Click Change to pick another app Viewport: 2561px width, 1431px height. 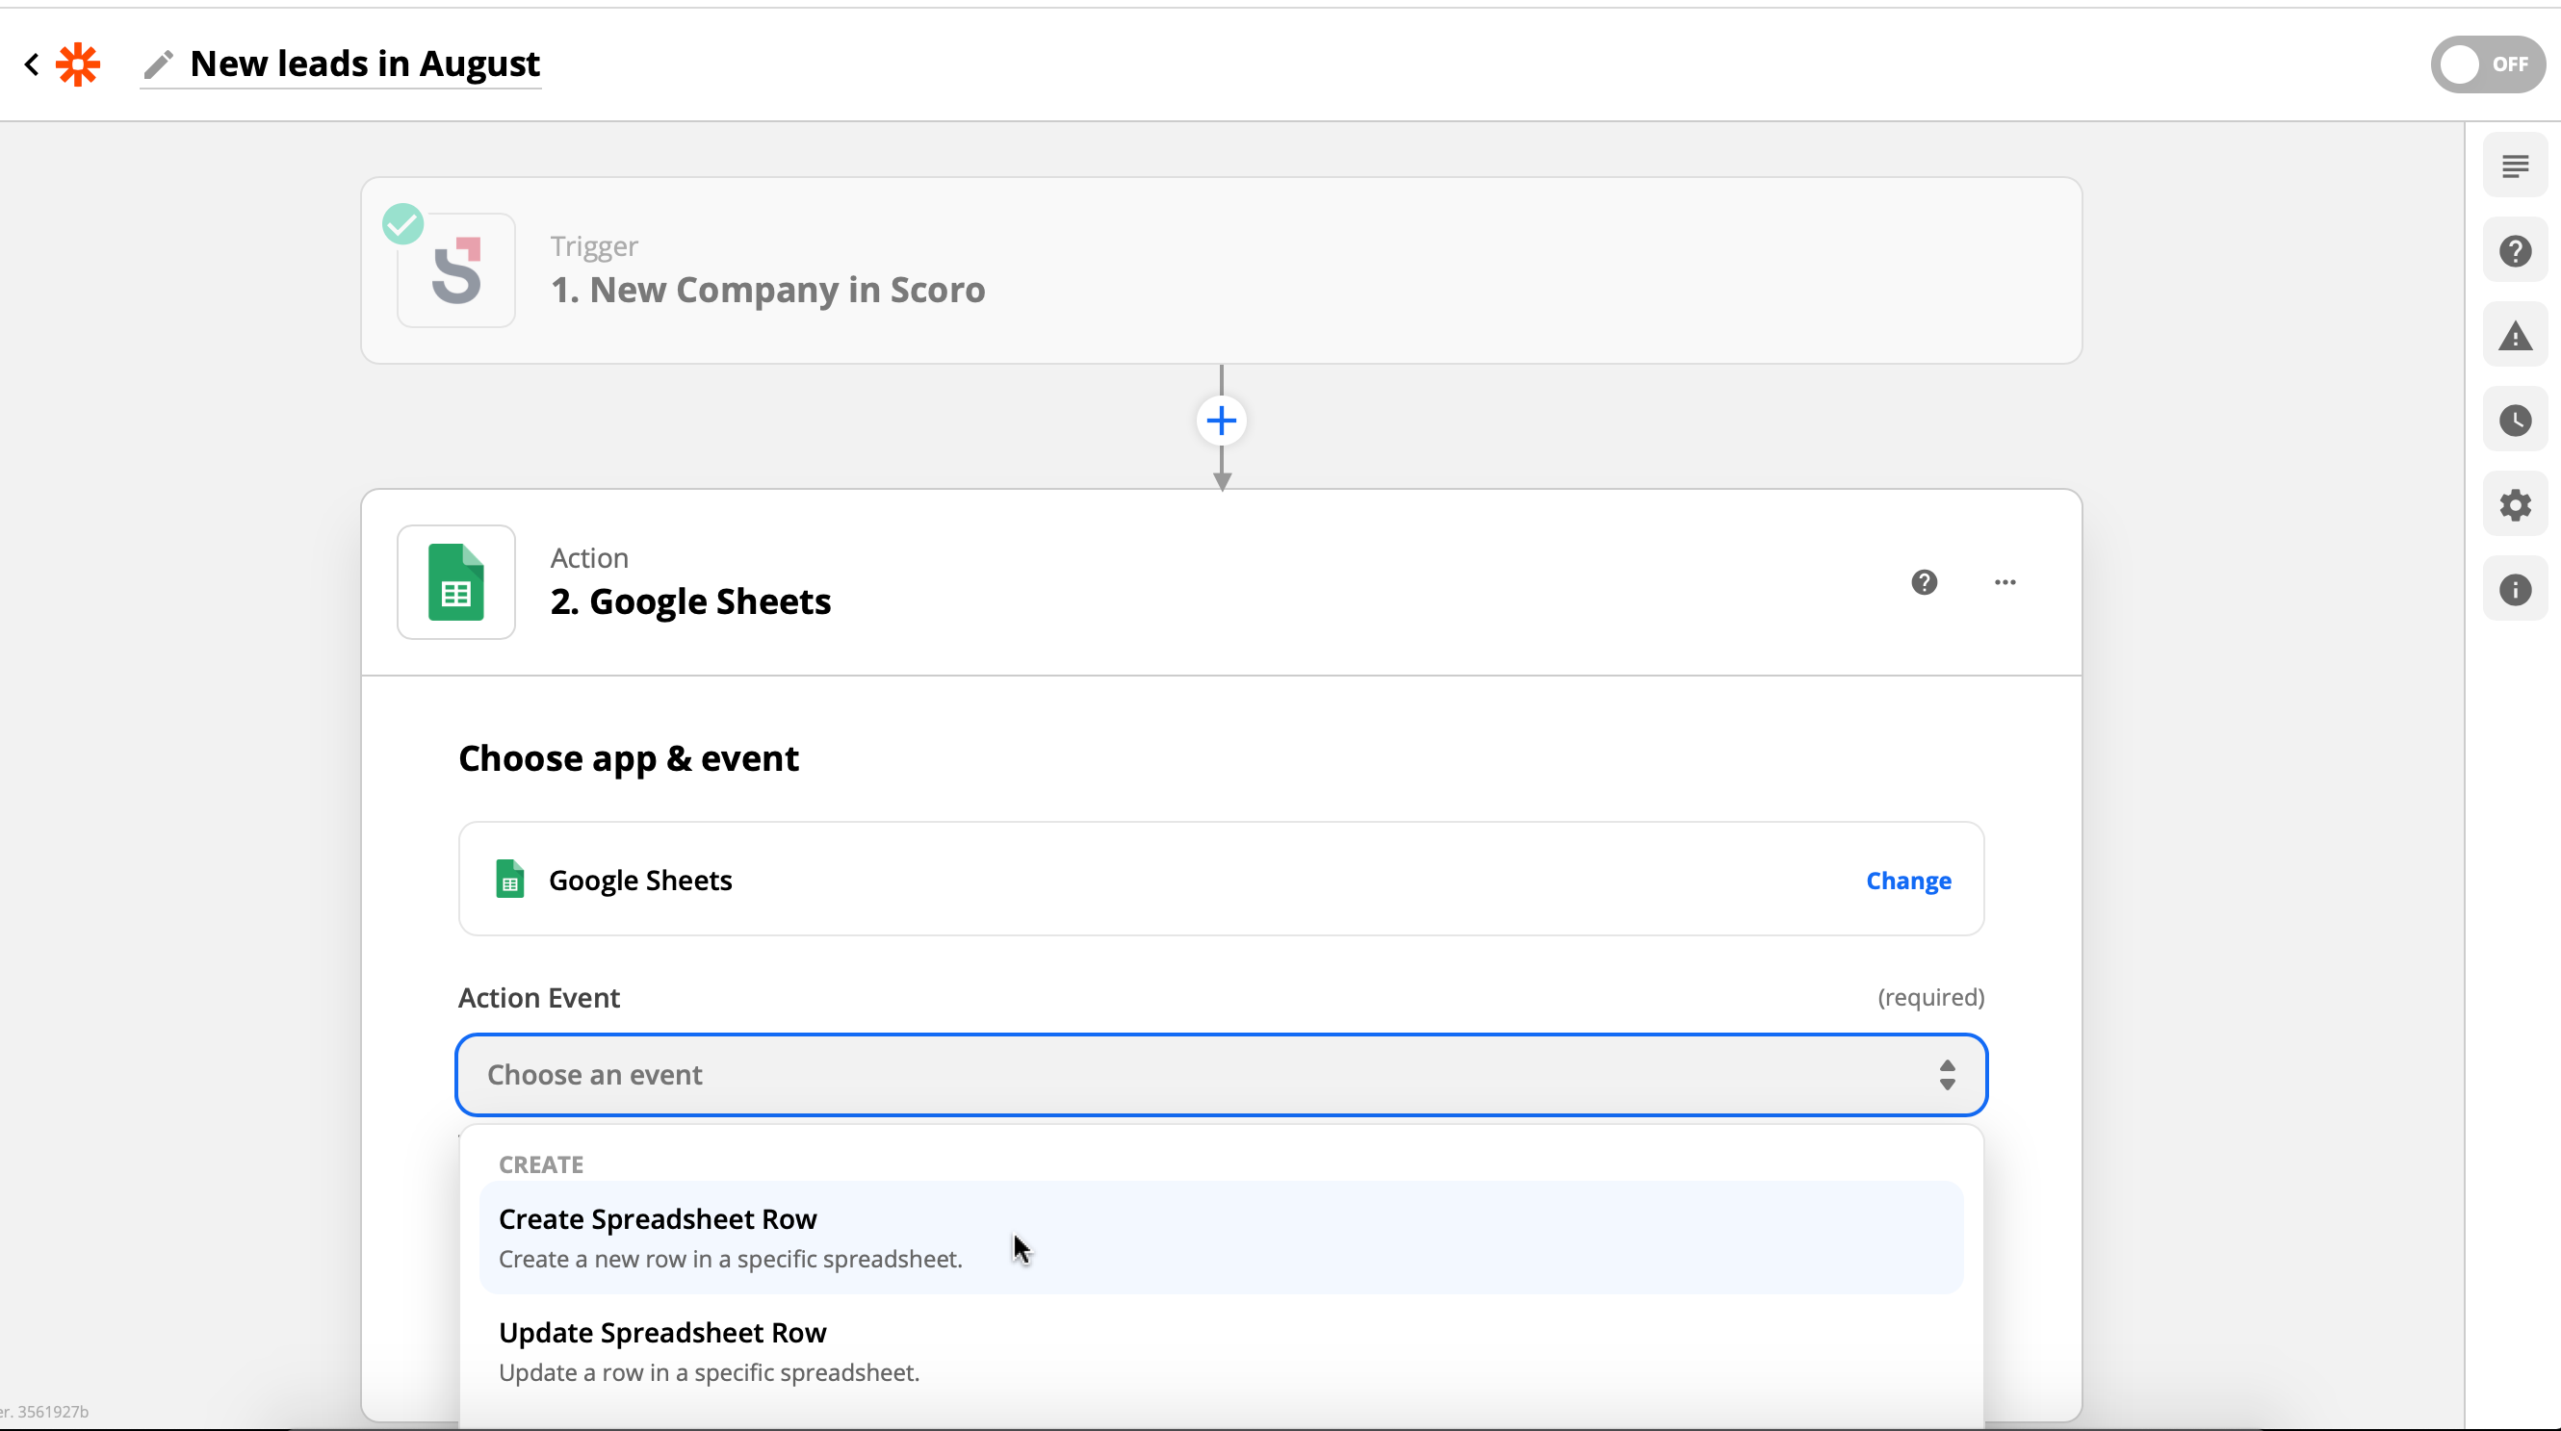click(x=1909, y=881)
